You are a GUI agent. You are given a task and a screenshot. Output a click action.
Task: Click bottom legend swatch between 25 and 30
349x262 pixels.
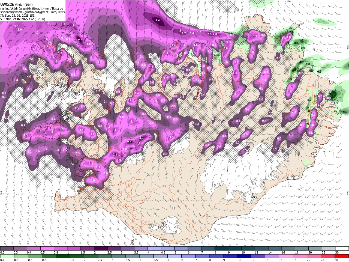pos(328,256)
